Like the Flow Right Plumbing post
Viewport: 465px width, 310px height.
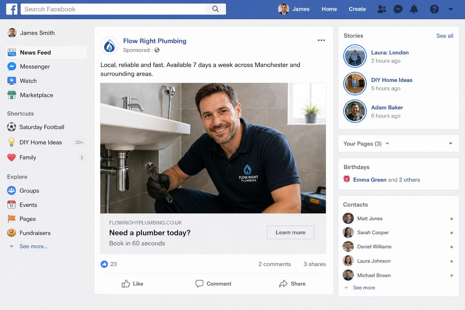(x=132, y=284)
